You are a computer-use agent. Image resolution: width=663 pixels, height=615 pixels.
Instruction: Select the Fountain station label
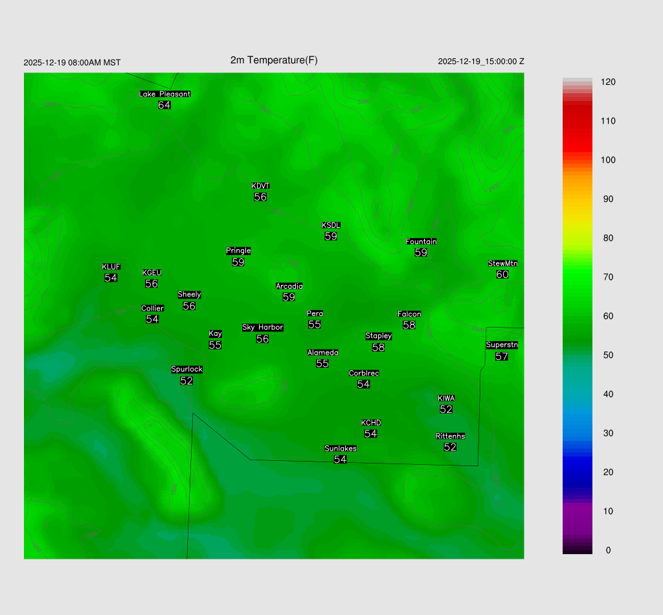pyautogui.click(x=421, y=241)
